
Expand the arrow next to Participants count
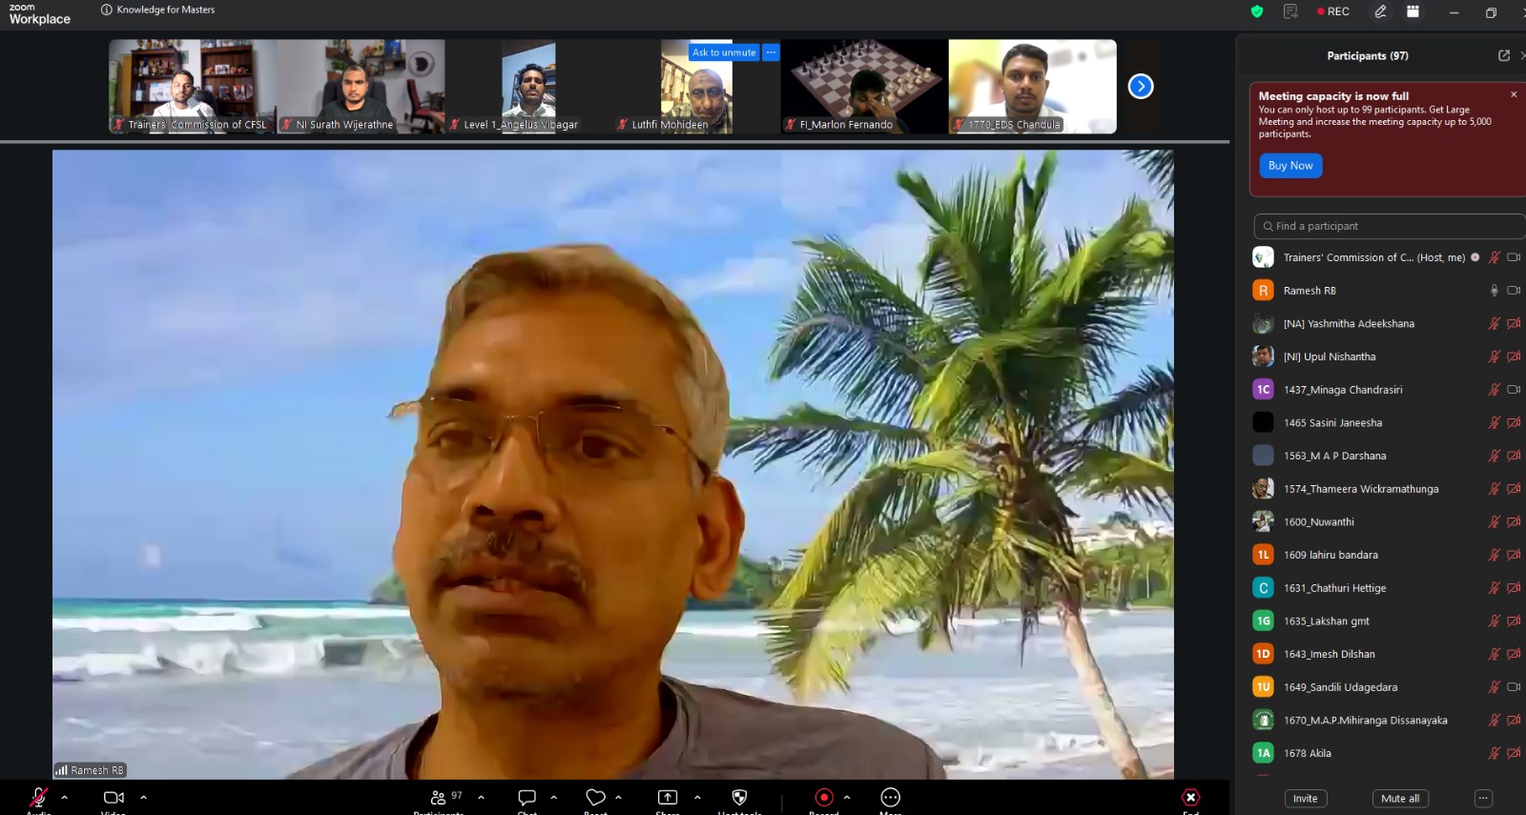tap(481, 797)
